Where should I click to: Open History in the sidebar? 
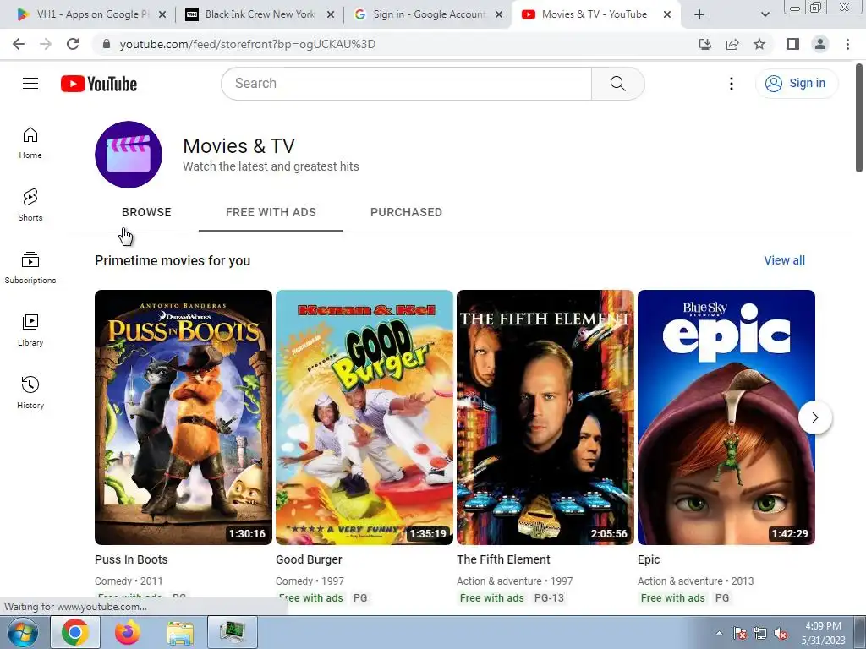(x=30, y=392)
